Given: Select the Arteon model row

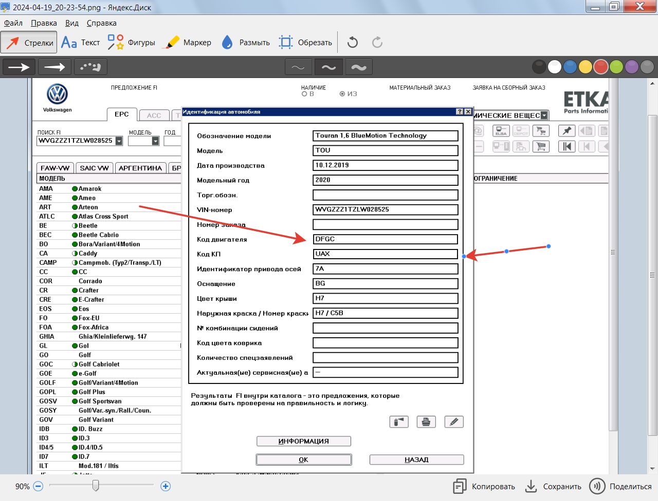Looking at the screenshot, I should click(109, 207).
